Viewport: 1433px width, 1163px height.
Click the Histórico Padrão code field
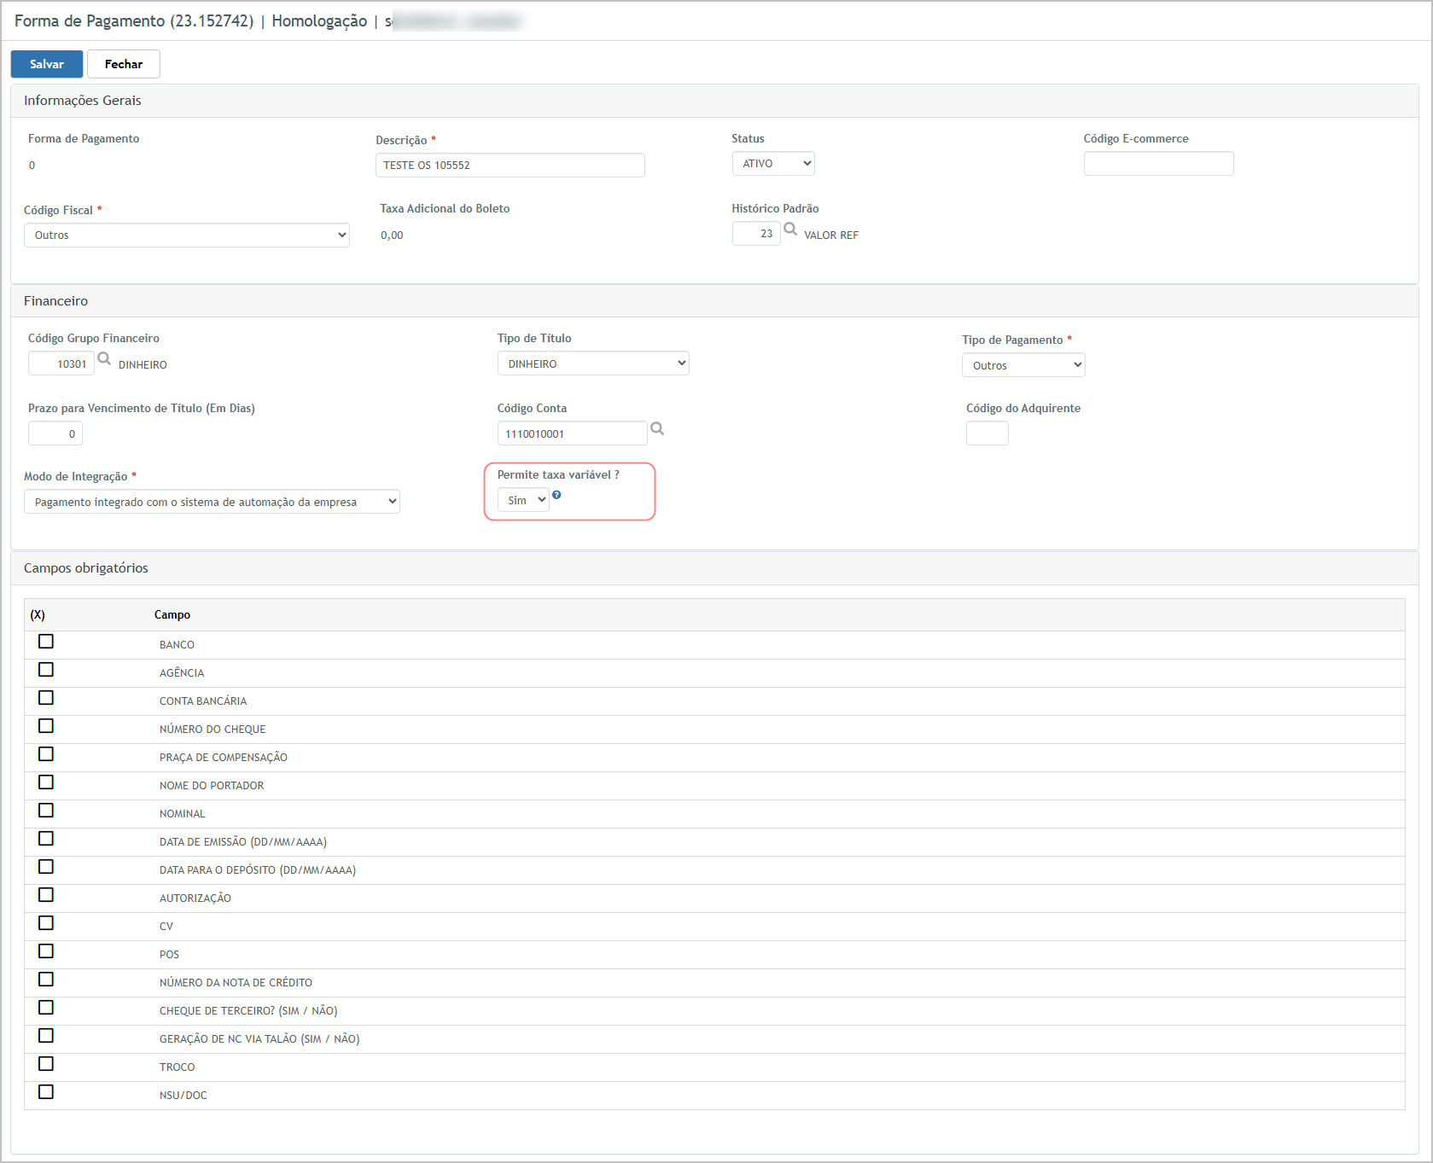point(756,234)
